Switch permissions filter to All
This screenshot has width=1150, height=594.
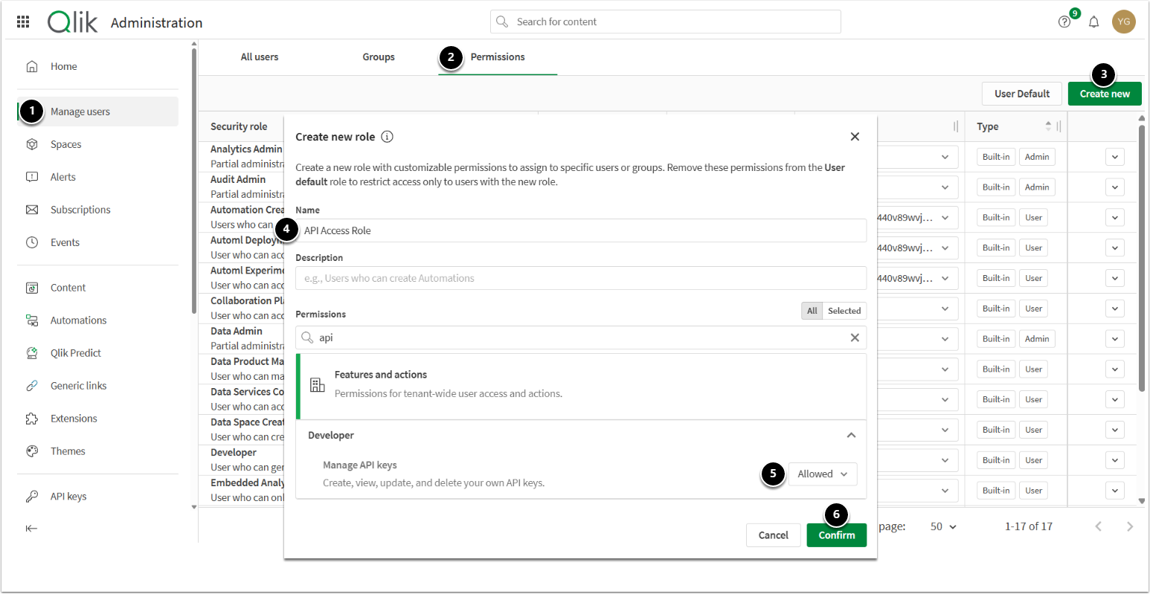pos(812,311)
